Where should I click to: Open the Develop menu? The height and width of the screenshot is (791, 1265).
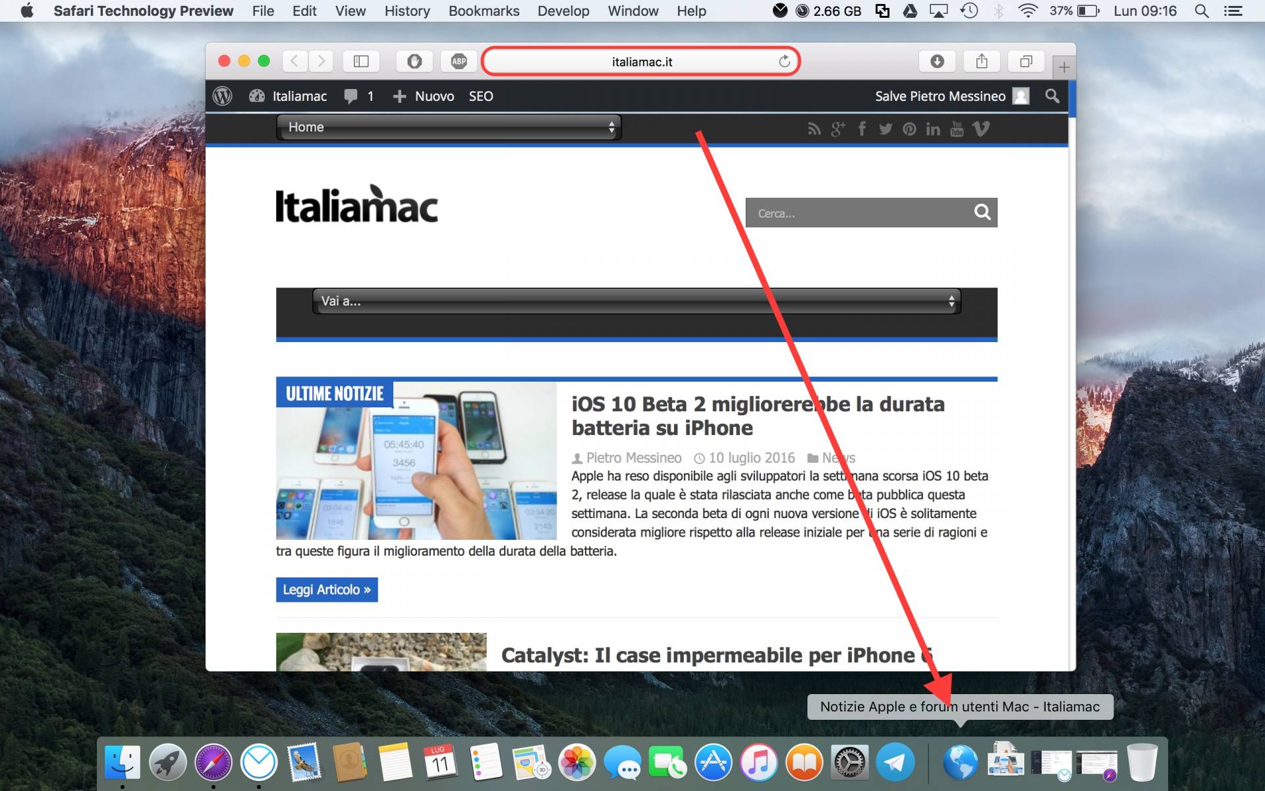[563, 11]
